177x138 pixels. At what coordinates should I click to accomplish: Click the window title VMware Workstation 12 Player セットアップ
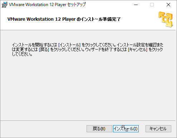tap(47, 5)
